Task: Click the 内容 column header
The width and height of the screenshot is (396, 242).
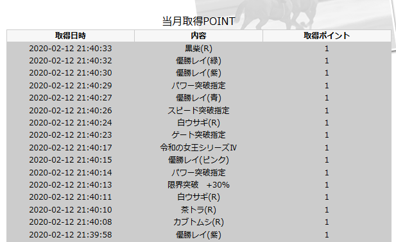Action: click(198, 36)
